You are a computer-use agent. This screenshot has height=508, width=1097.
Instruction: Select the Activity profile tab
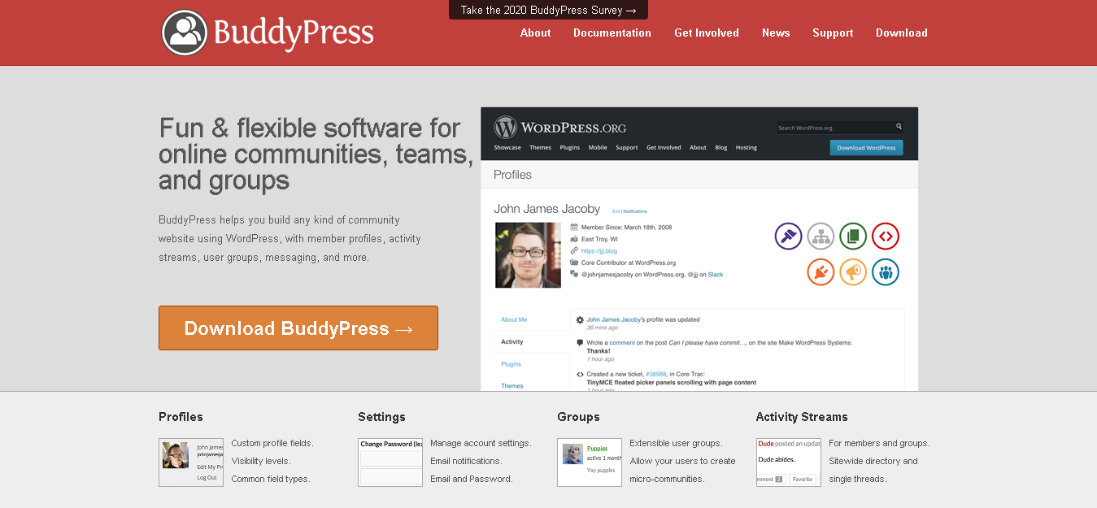pyautogui.click(x=512, y=342)
